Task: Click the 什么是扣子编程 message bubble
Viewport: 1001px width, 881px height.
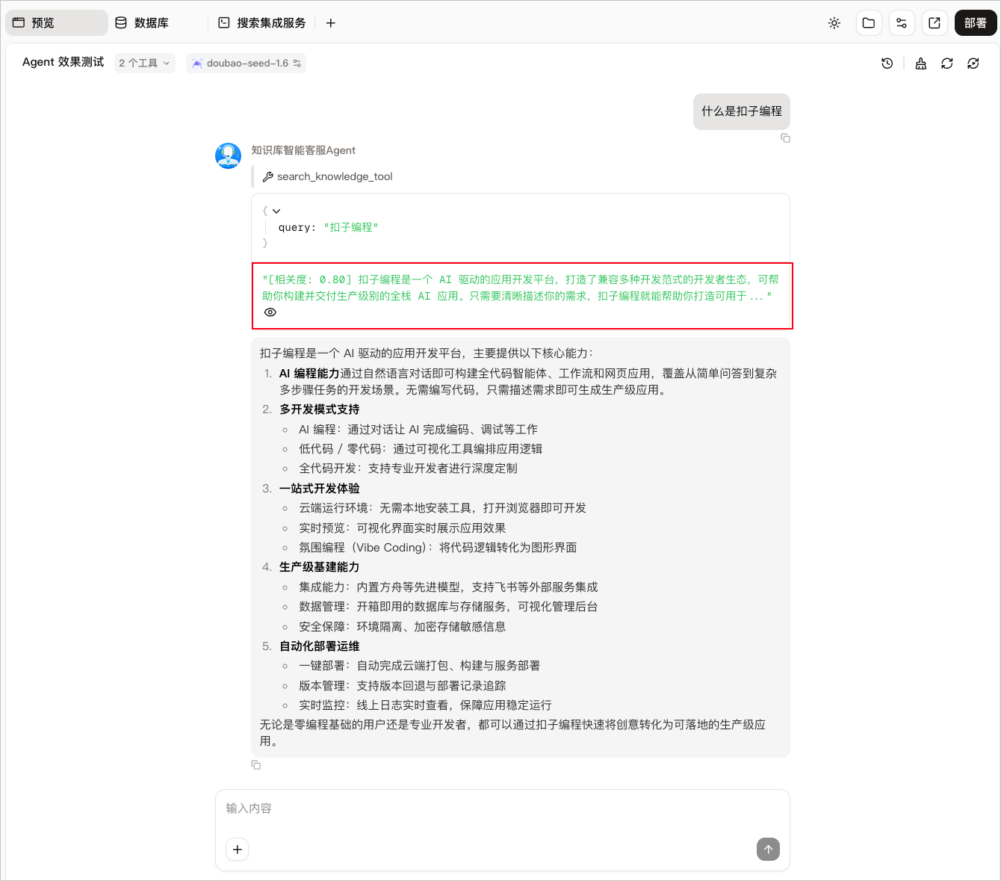Action: (742, 111)
